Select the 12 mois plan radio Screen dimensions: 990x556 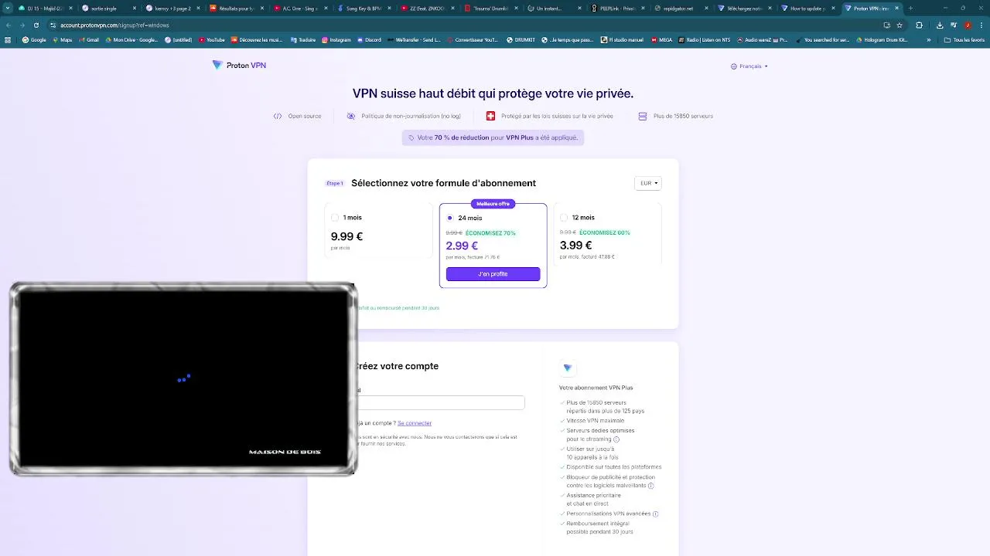click(x=564, y=218)
